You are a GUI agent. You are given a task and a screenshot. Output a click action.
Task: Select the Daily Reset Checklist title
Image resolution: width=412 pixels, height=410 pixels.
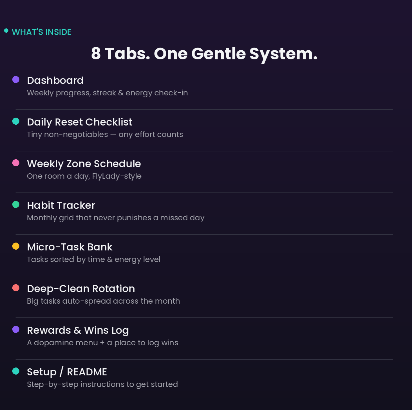80,122
